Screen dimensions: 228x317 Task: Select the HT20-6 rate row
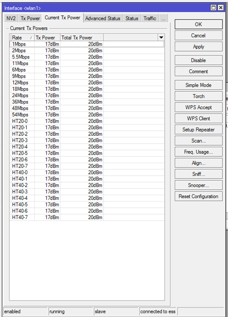click(87, 160)
